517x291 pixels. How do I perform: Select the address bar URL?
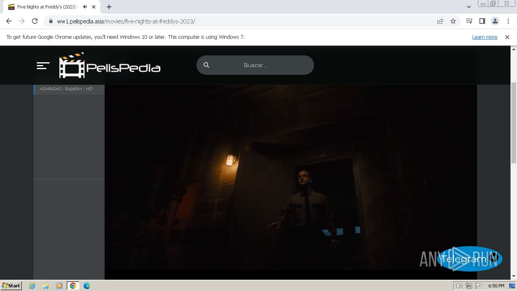coord(126,21)
